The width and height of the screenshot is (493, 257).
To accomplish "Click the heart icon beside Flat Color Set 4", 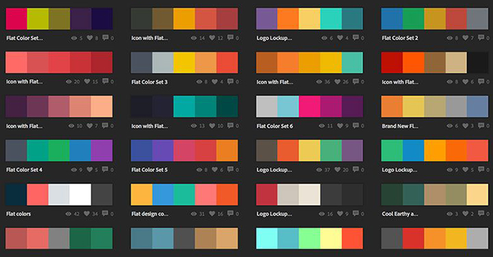I will click(90, 169).
